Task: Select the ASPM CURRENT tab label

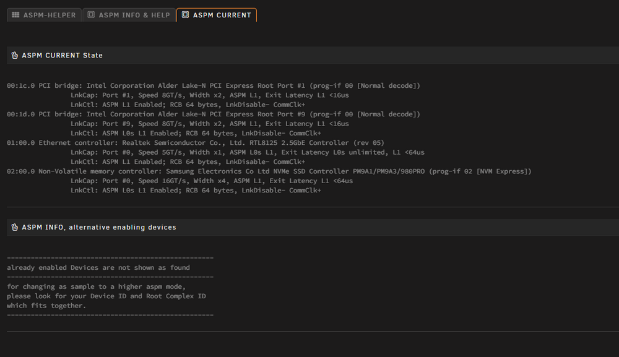Action: coord(222,15)
